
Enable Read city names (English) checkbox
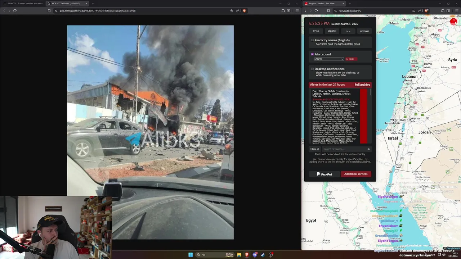point(312,40)
